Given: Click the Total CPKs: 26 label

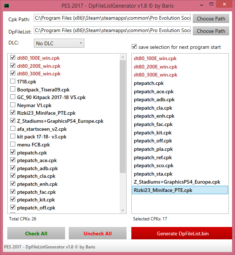Looking at the screenshot, I should pos(23,219).
